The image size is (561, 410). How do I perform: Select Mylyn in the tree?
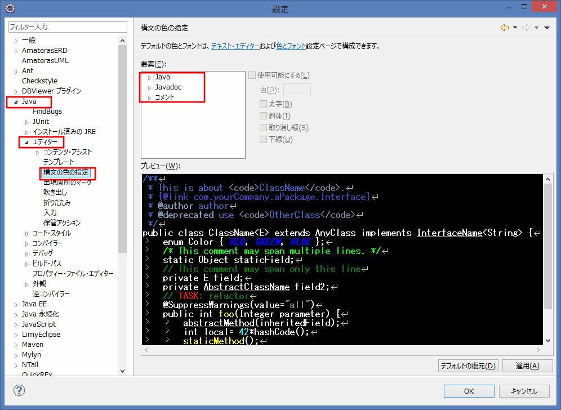pos(32,355)
